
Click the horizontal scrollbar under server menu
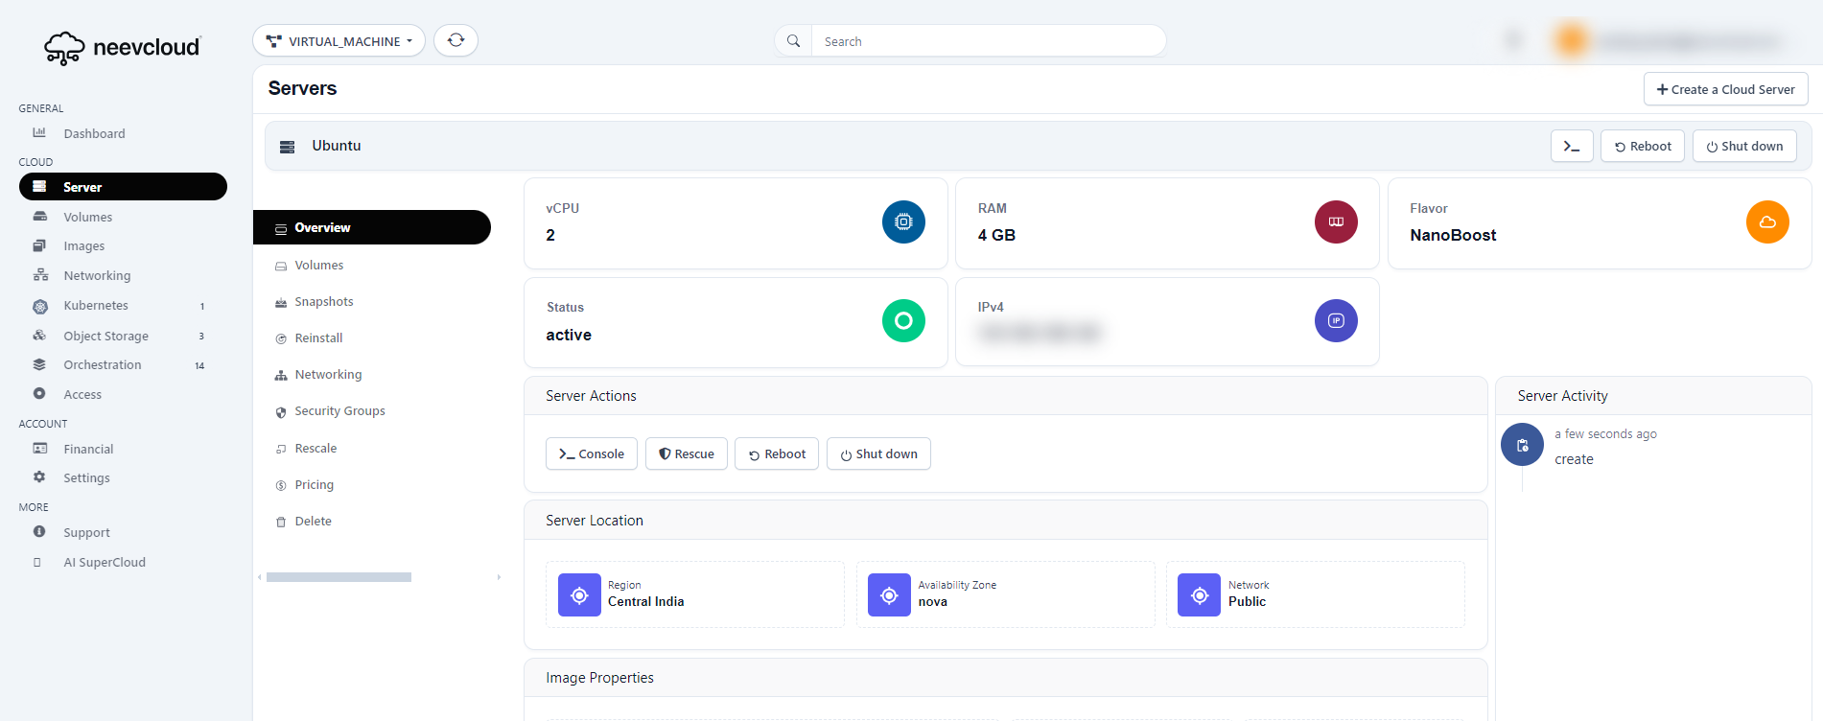[x=339, y=577]
